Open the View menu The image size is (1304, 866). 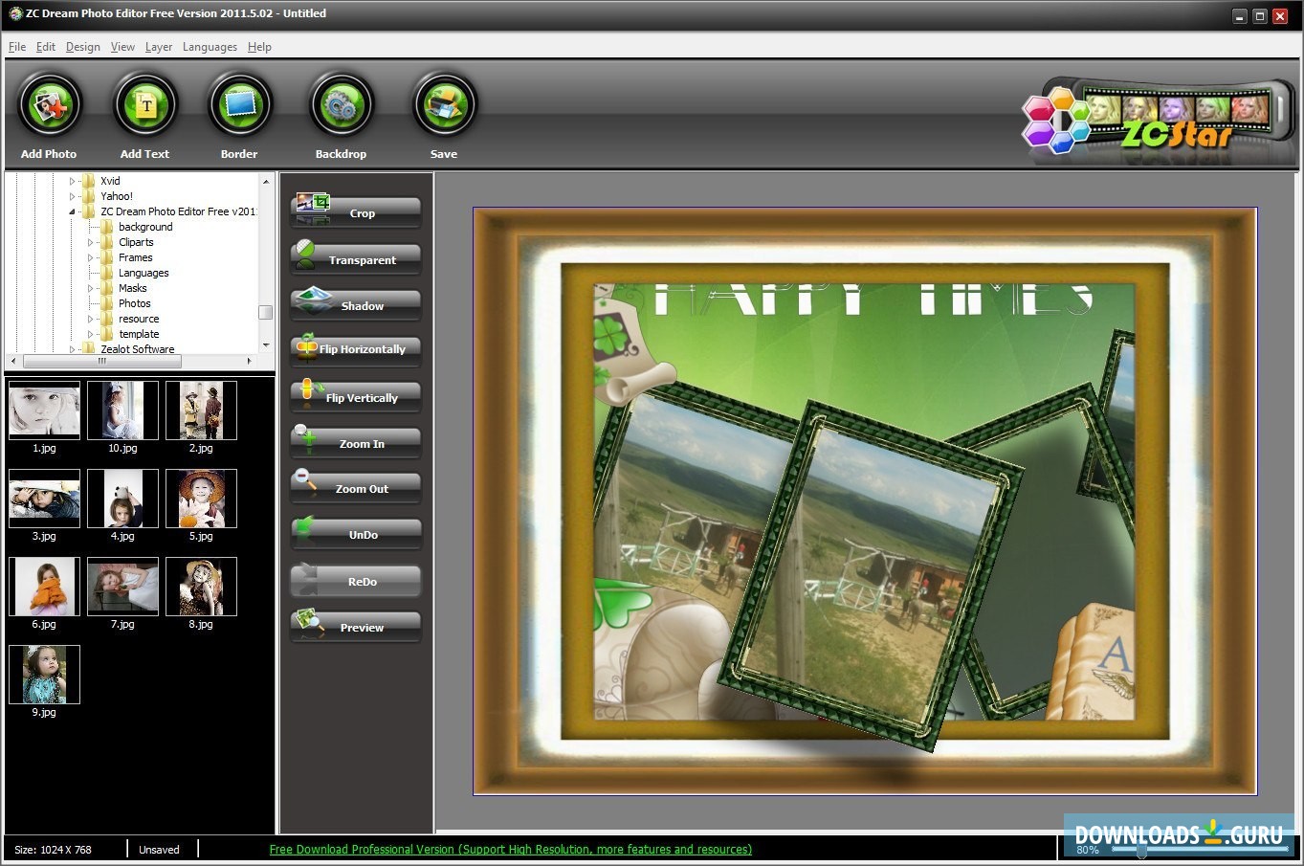(122, 47)
